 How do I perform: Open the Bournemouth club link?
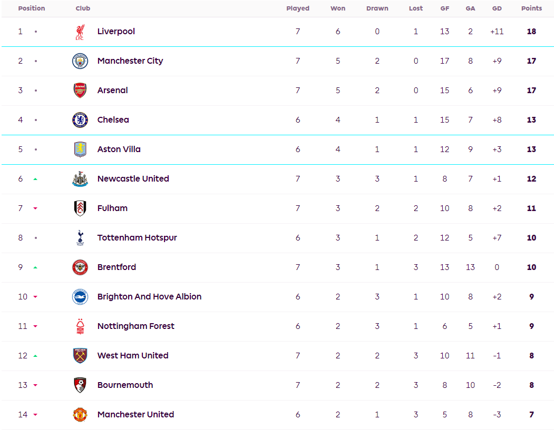coord(125,385)
